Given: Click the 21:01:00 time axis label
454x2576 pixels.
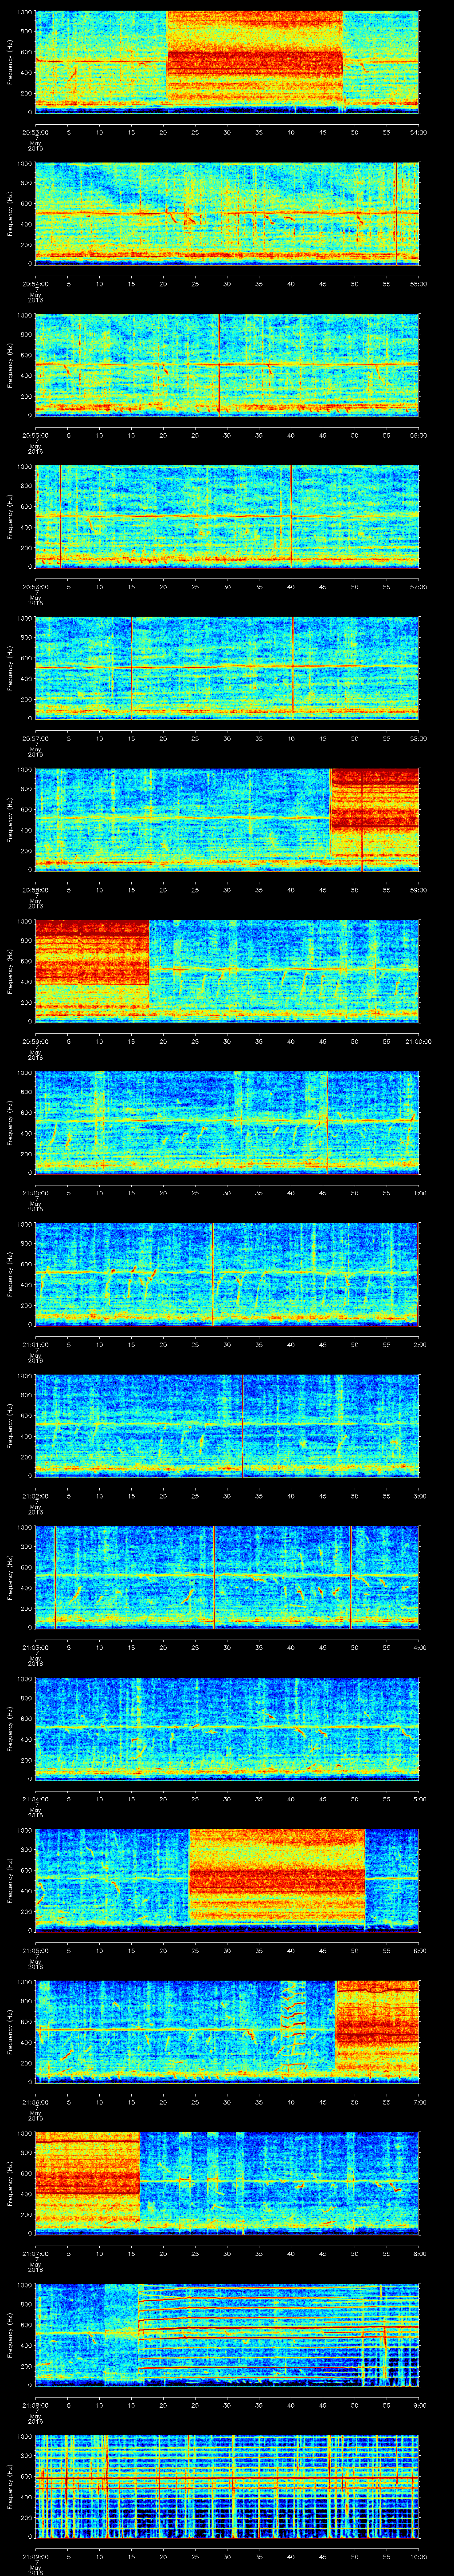Looking at the screenshot, I should (x=35, y=1344).
